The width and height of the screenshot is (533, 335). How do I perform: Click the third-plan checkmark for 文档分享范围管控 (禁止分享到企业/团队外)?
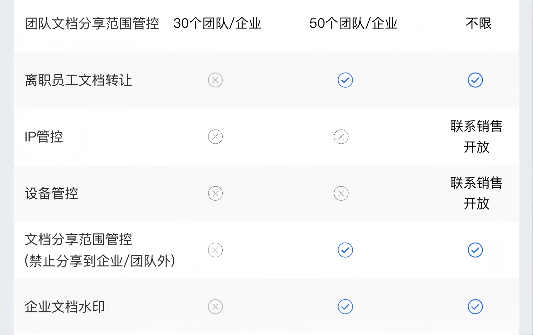coord(475,250)
